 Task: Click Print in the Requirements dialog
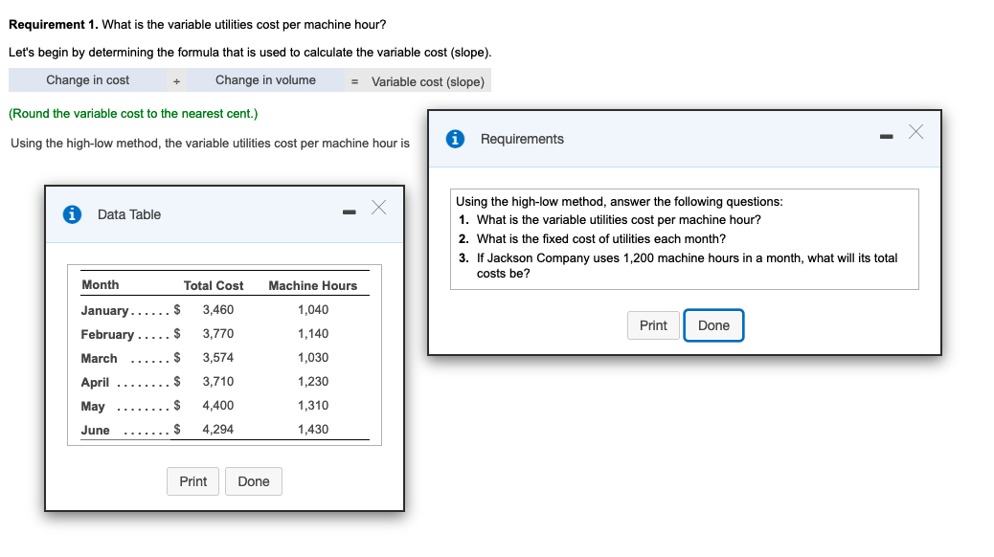coord(653,325)
